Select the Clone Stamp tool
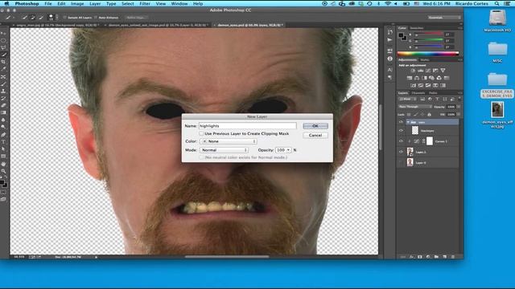Screen dimensions: 515x289 click(3, 91)
